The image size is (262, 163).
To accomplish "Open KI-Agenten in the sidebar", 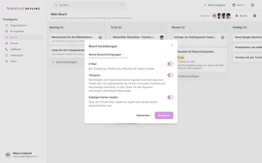I will pyautogui.click(x=23, y=31).
